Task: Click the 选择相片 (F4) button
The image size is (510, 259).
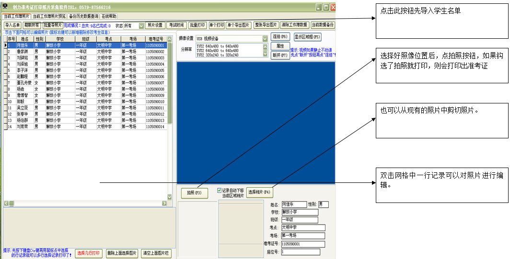Action: click(259, 192)
